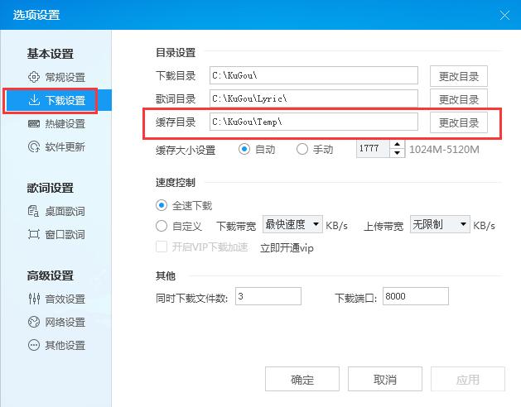521x407 pixels.
Task: Click the 歌词目录 path field C:\KuGou\Lyric\
Action: [x=314, y=98]
